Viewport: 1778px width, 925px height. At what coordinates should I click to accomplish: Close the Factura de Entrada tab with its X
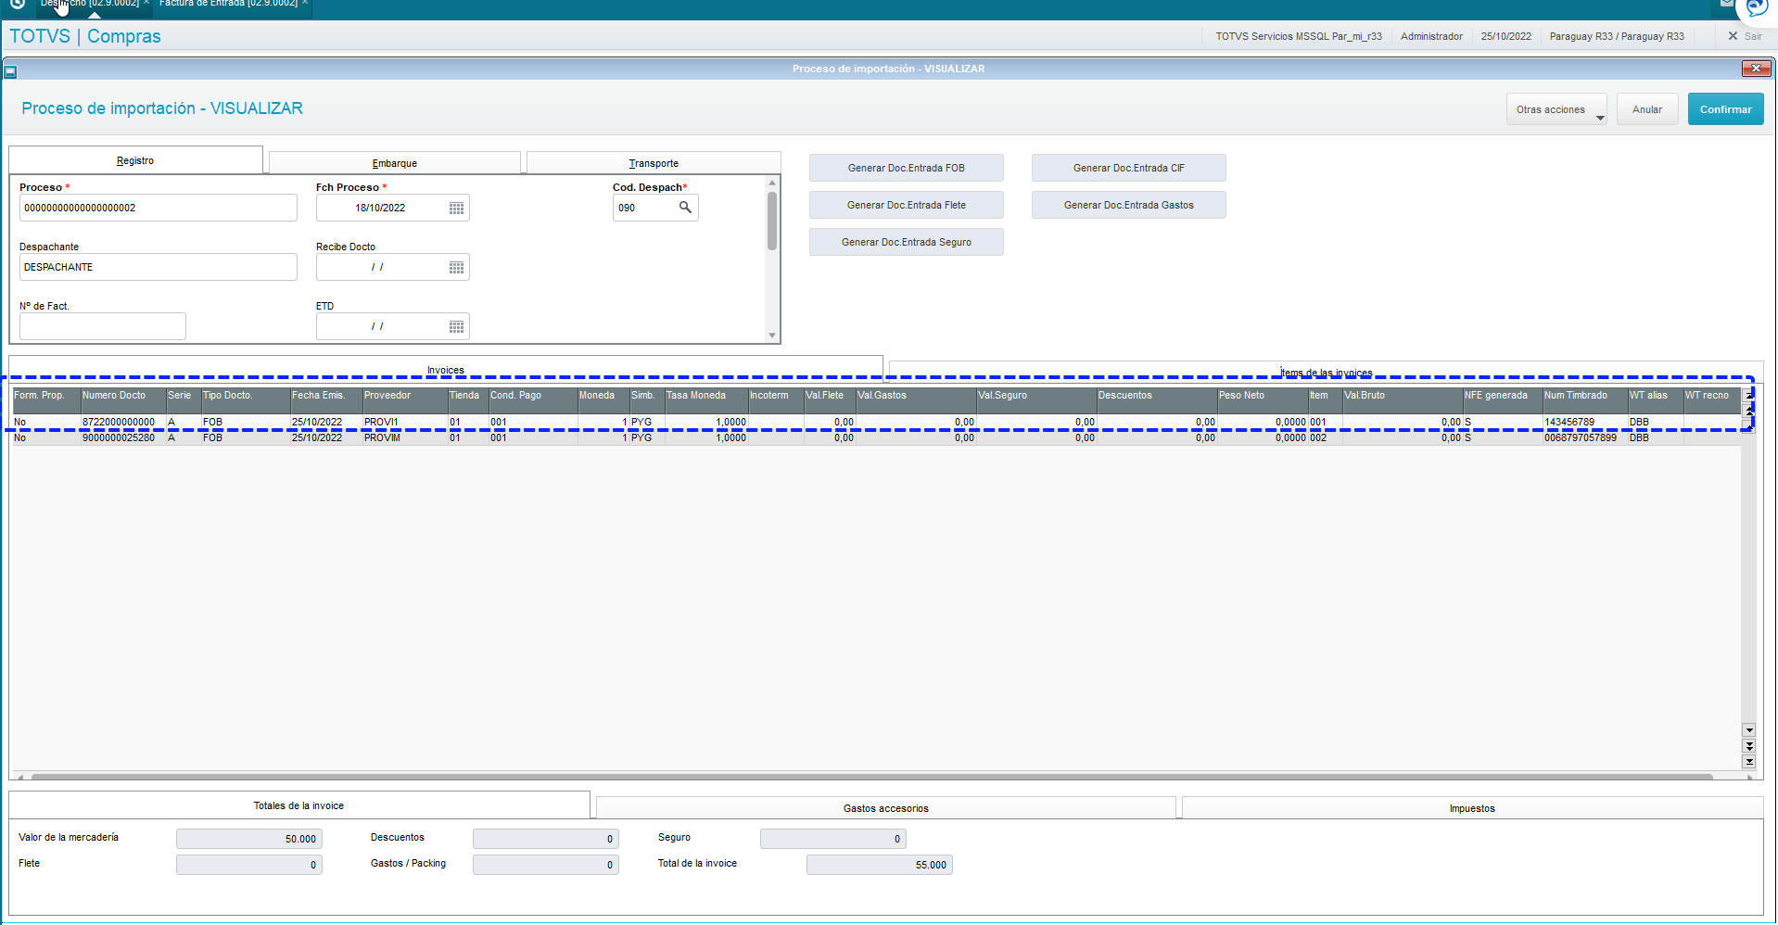[x=305, y=4]
